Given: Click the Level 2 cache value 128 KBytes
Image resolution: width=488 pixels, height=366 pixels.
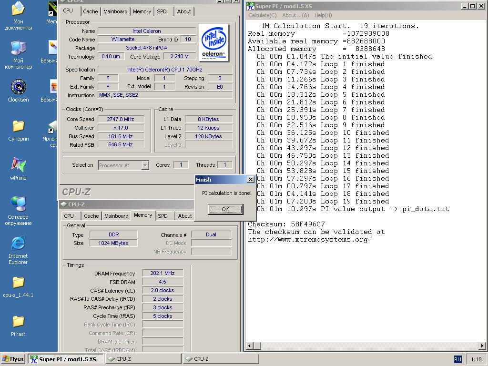Looking at the screenshot, I should point(209,136).
